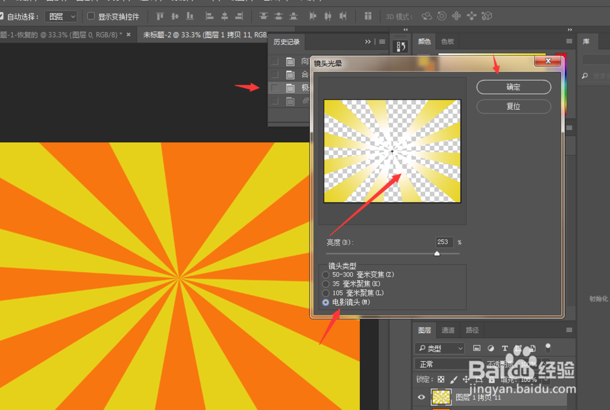Screen dimensions: 610x410
Task: Filter layers by smart object icon
Action: click(533, 348)
